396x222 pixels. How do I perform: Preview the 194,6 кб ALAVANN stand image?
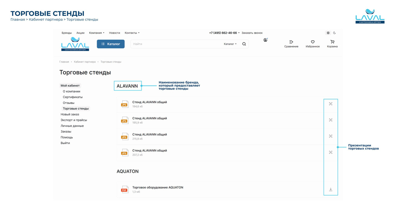click(331, 104)
